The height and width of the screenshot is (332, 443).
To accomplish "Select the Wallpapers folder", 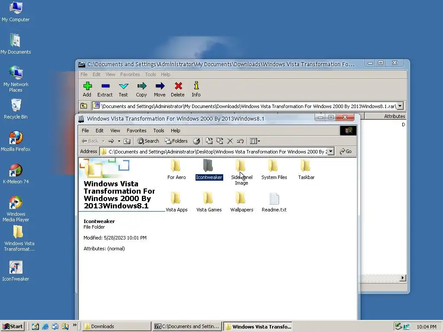I will point(241,202).
